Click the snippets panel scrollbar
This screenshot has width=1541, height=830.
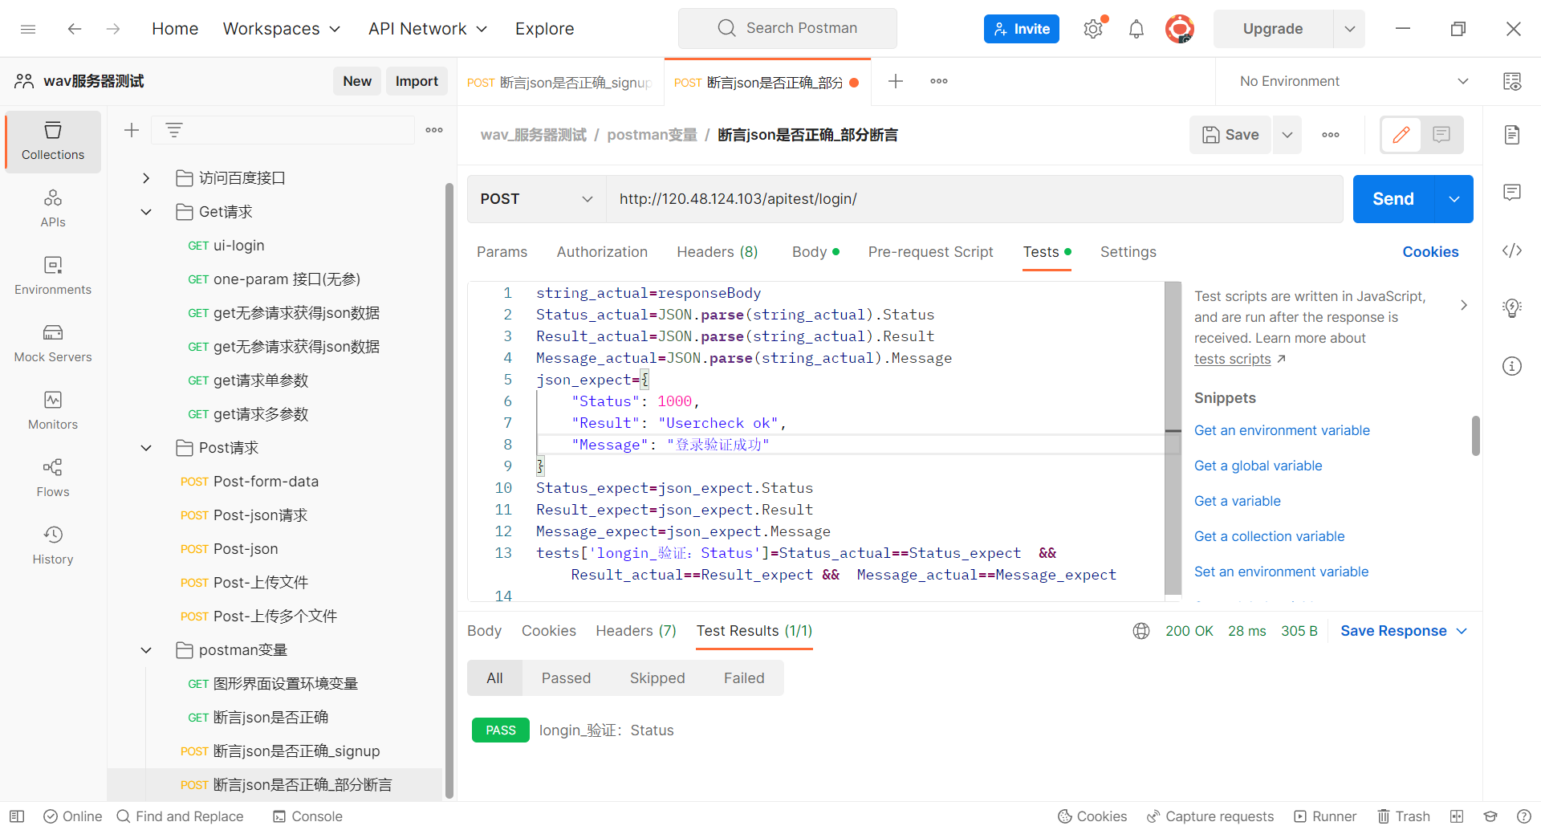point(1475,435)
